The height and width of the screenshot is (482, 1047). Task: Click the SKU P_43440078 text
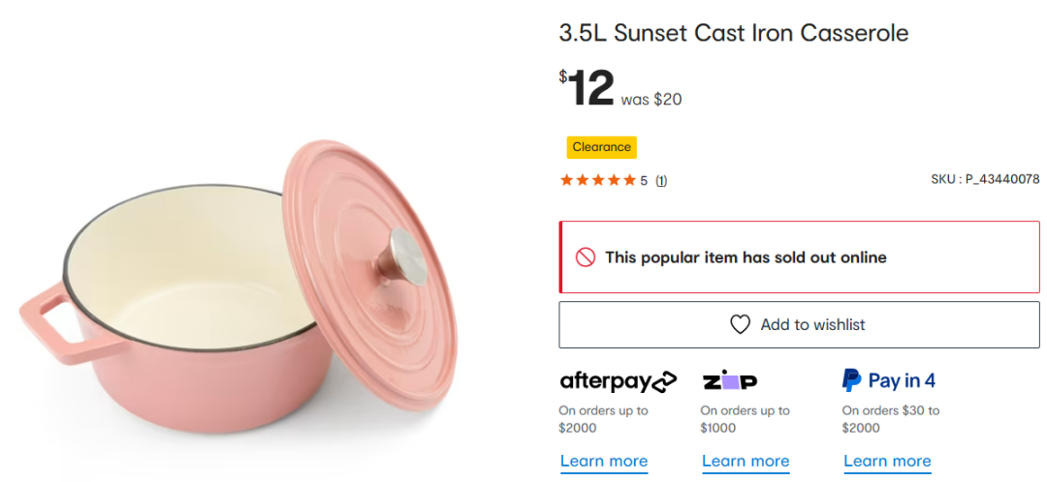[984, 180]
